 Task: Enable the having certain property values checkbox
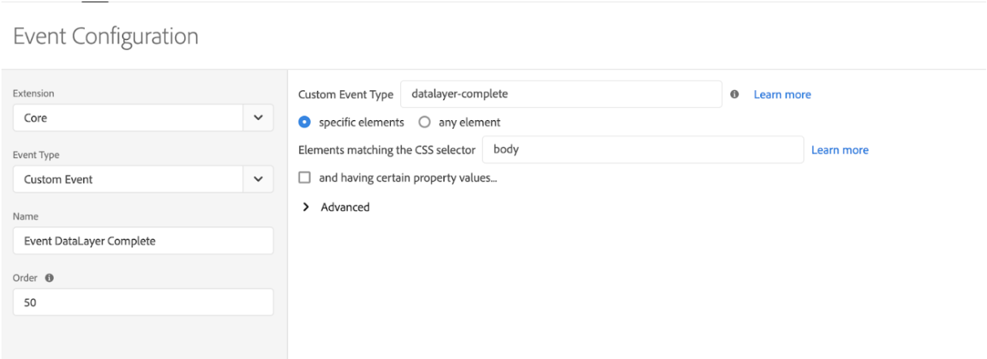pos(305,178)
